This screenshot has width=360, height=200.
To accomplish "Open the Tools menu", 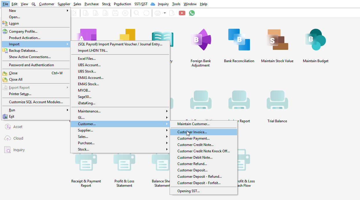I will coord(176,4).
